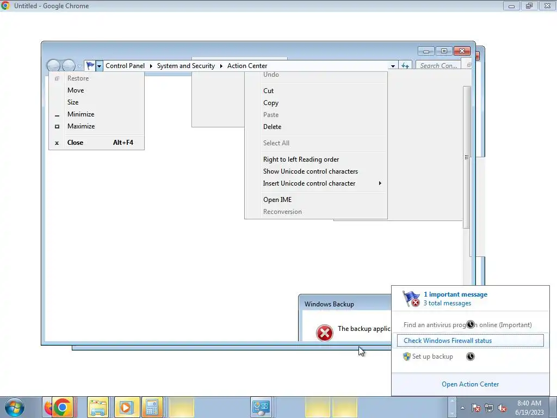Click the Open Action Center link
Screen dimensions: 557x418
tap(470, 384)
